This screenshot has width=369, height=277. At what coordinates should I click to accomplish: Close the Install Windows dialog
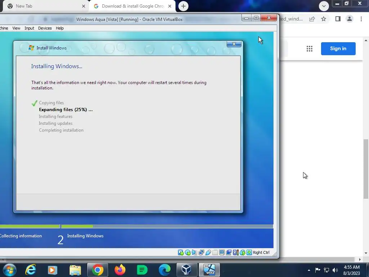[234, 44]
